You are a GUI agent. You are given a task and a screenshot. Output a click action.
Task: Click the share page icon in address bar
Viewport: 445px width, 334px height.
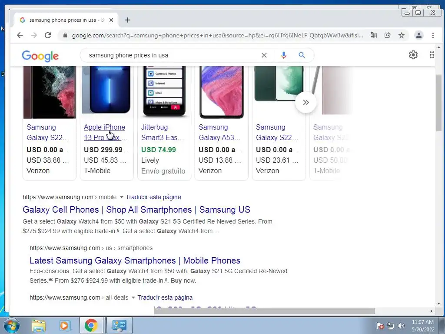[387, 35]
